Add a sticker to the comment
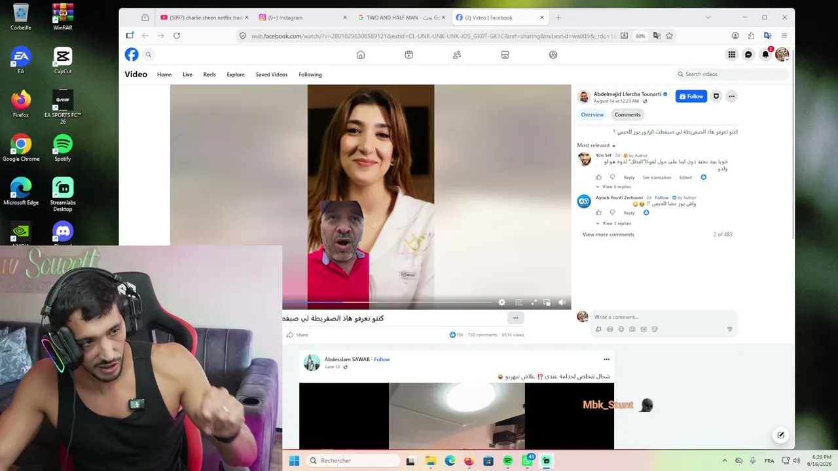 (655, 330)
